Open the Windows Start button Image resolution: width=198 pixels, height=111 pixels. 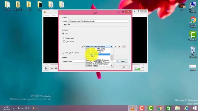coord(195,108)
